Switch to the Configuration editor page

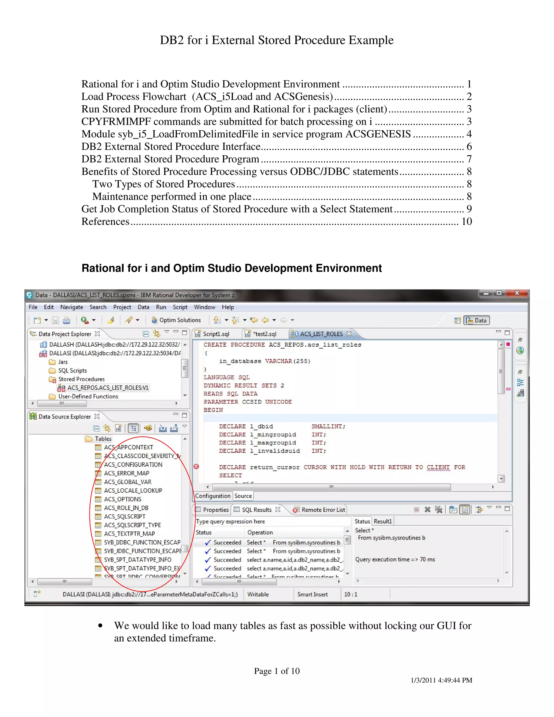click(x=213, y=496)
